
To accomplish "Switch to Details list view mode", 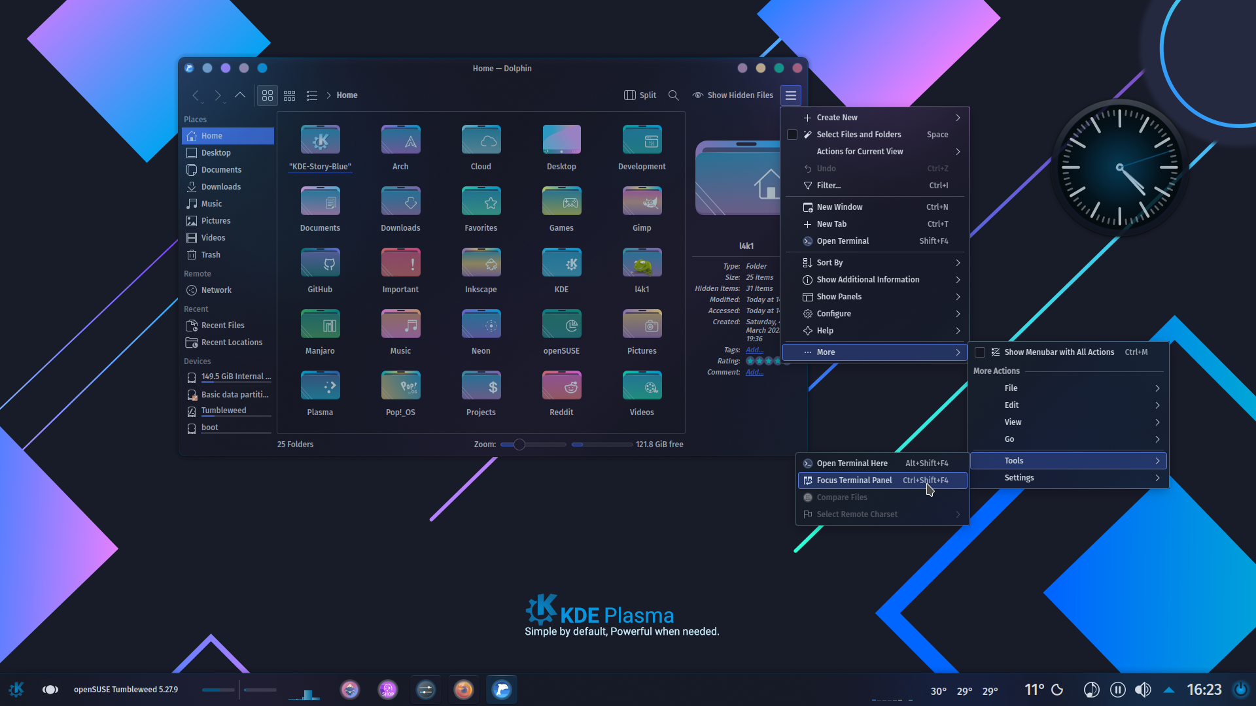I will 312,95.
